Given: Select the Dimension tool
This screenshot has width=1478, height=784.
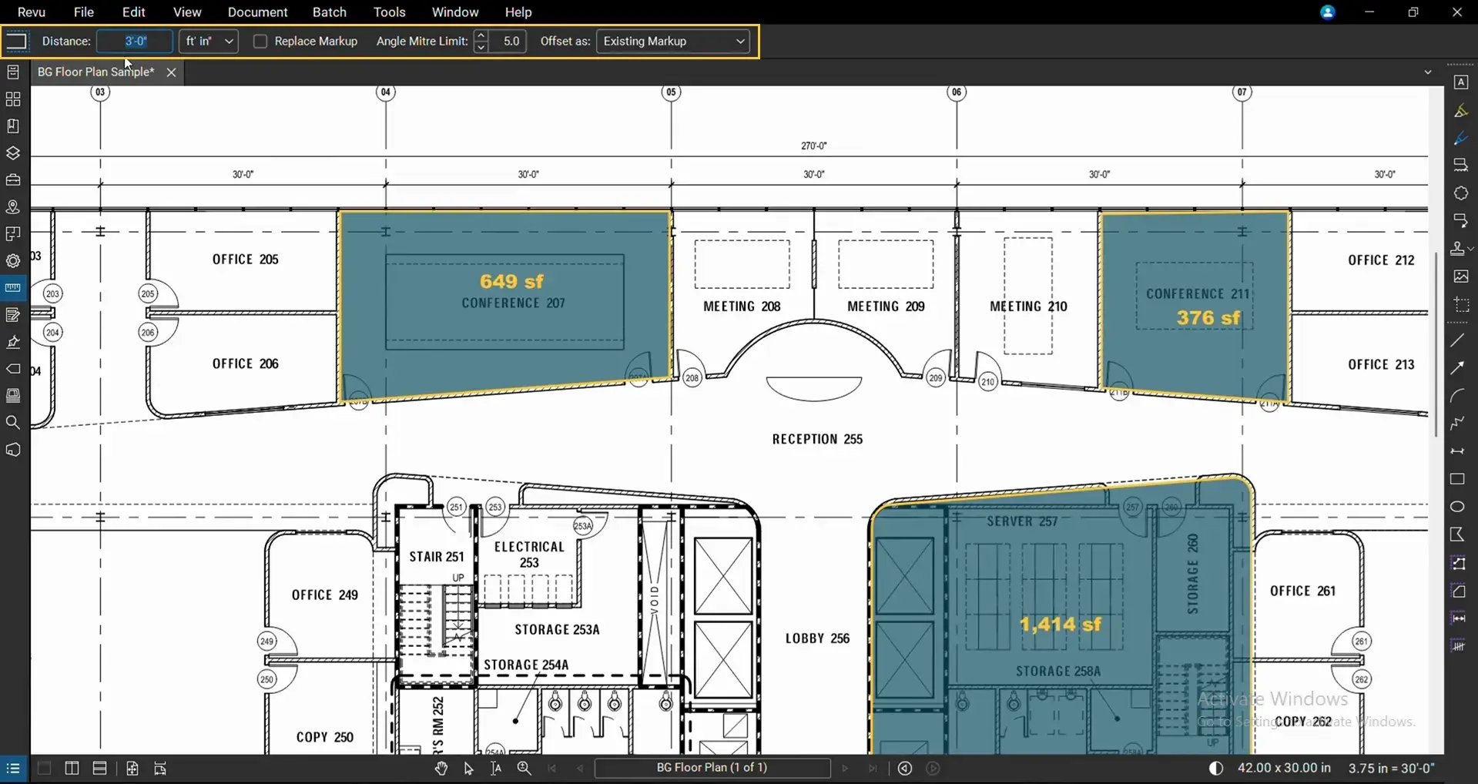Looking at the screenshot, I should [1458, 451].
